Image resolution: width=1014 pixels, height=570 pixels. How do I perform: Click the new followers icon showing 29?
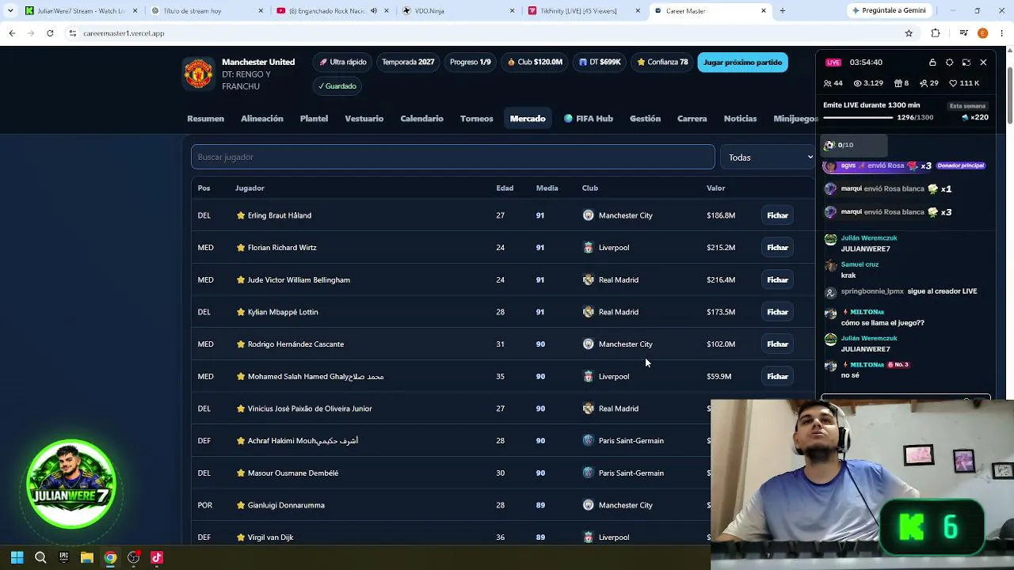click(x=924, y=83)
